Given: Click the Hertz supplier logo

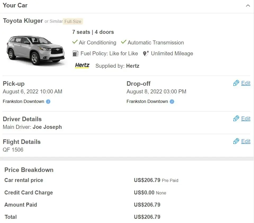Looking at the screenshot, I should [82, 66].
